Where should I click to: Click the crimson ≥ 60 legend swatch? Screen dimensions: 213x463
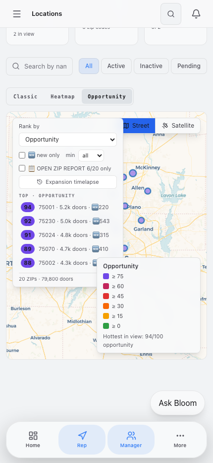tap(106, 286)
